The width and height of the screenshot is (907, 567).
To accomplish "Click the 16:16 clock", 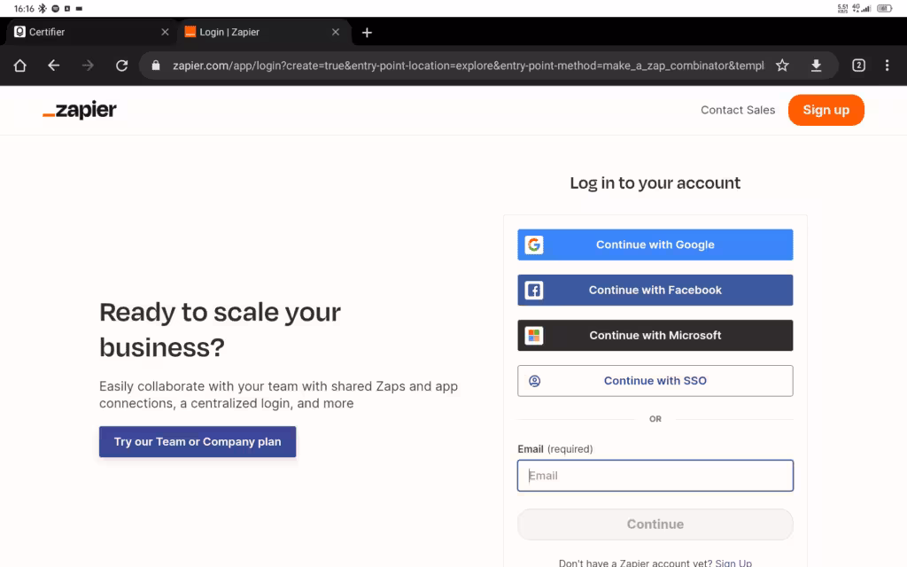I will point(24,9).
